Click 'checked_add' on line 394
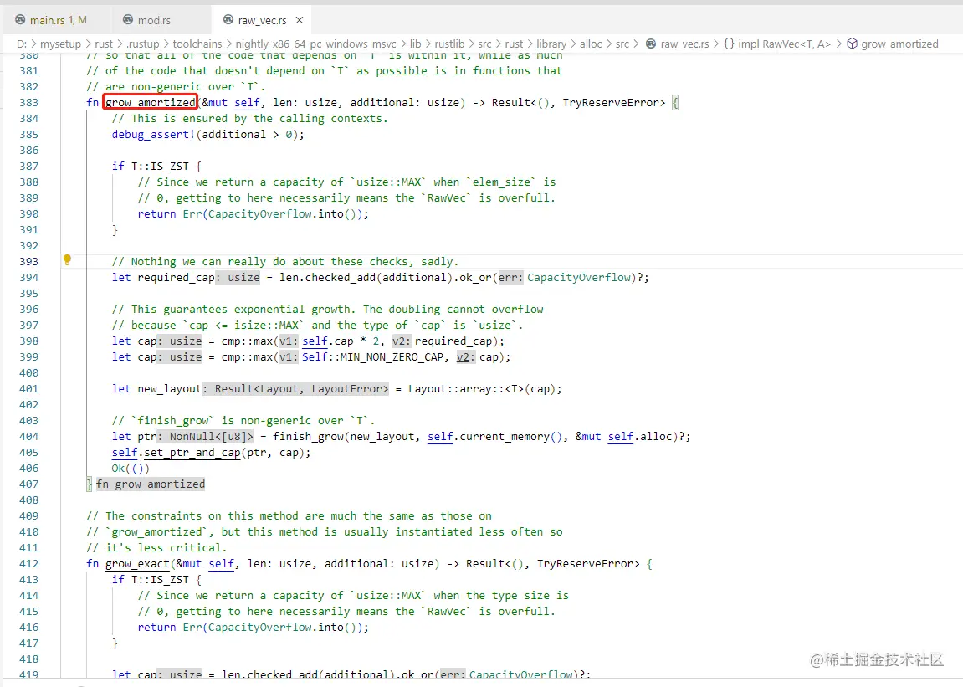This screenshot has width=963, height=687. 341,278
